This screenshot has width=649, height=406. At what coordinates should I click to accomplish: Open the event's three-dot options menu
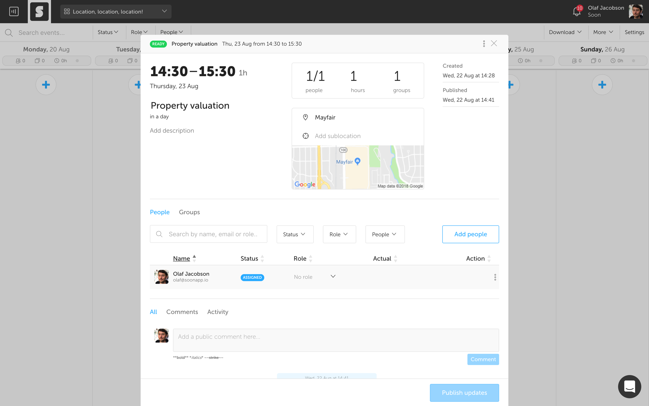[x=484, y=44]
